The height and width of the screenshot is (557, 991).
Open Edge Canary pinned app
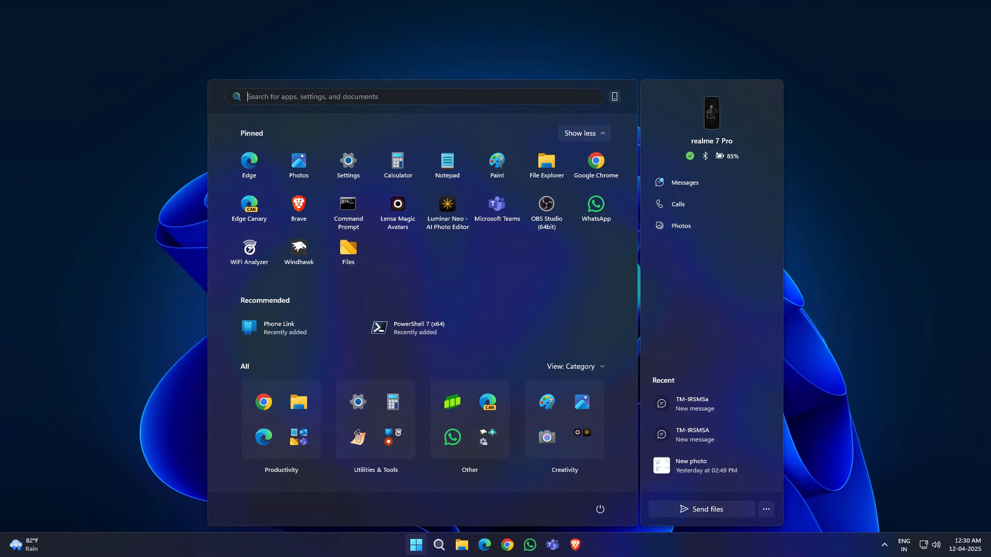[249, 208]
